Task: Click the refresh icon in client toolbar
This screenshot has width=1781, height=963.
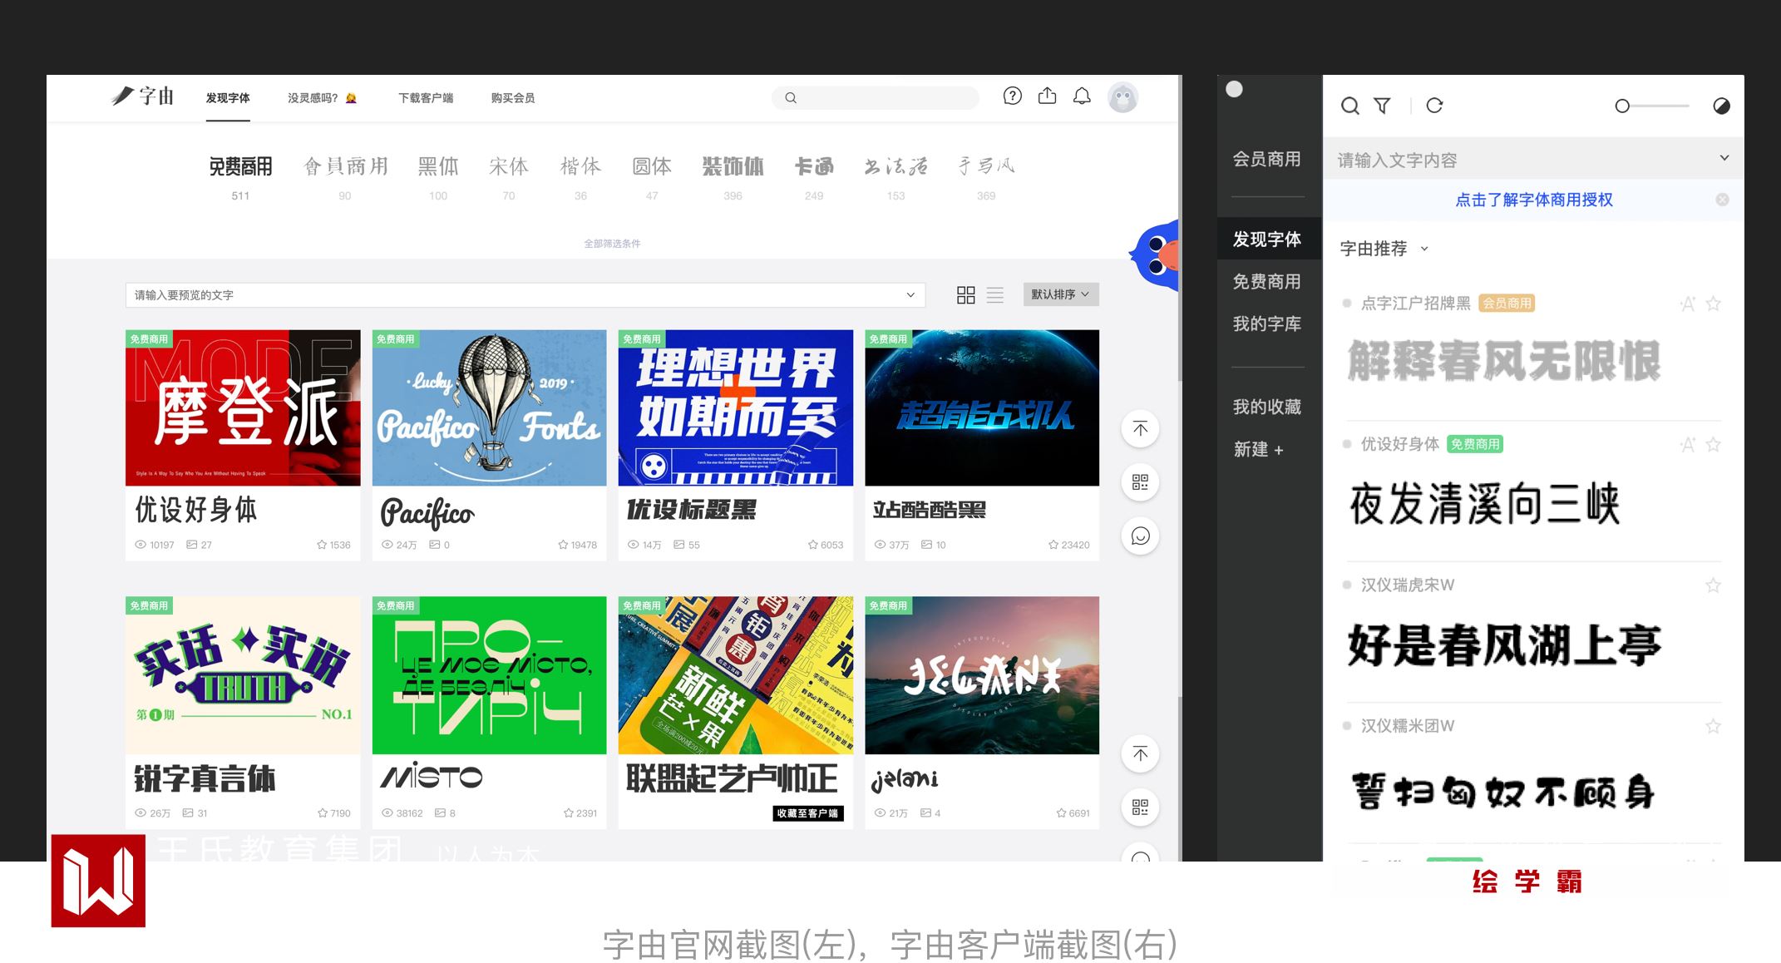Action: pos(1434,106)
